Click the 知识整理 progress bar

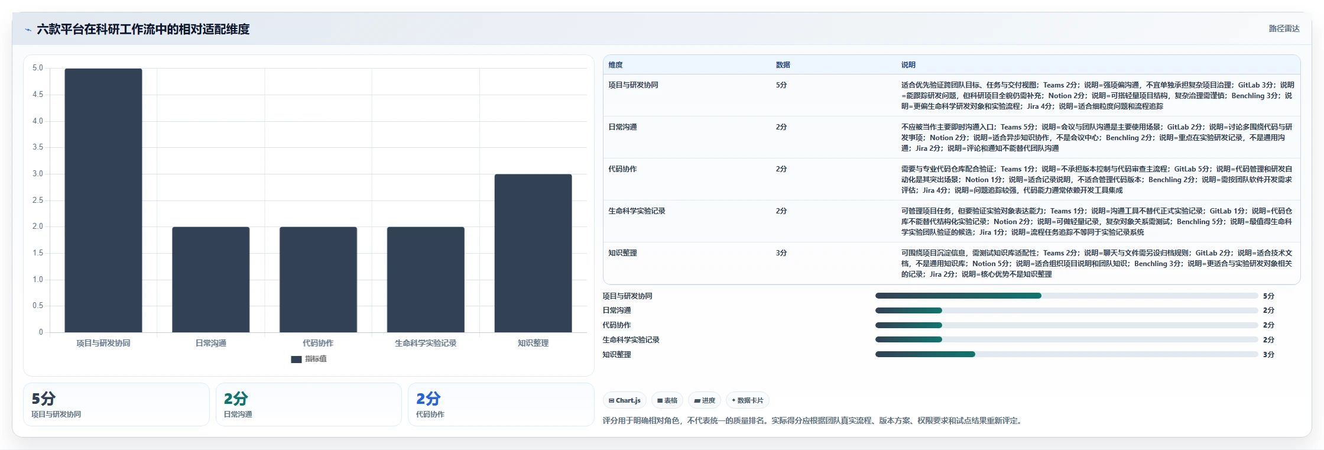pos(1067,354)
